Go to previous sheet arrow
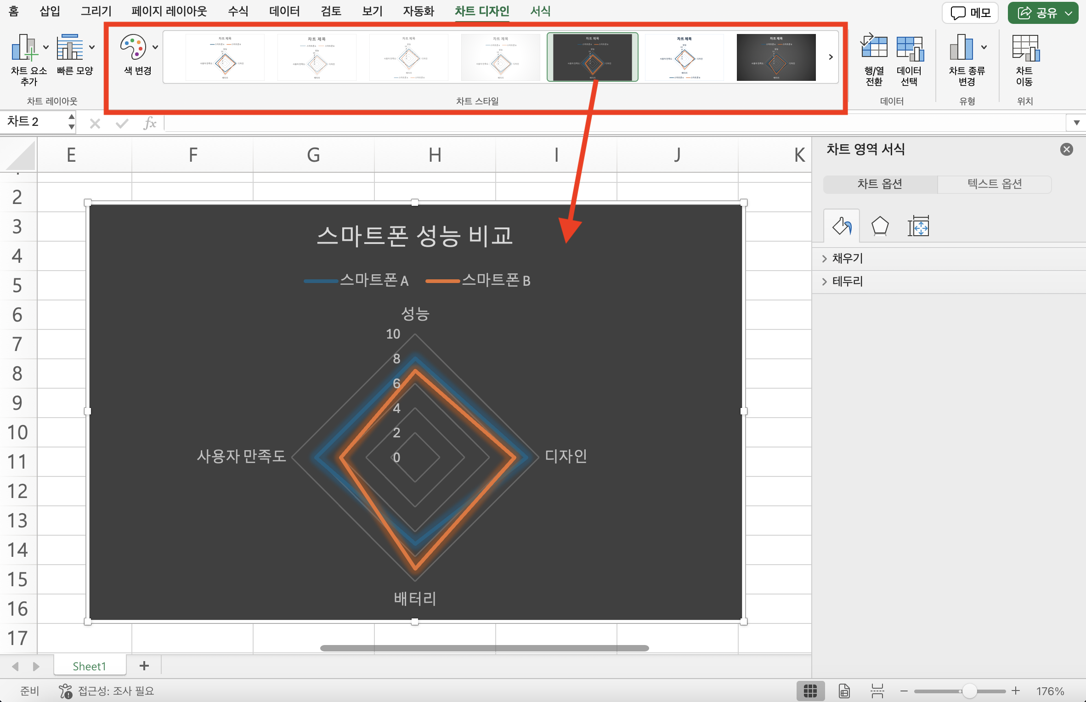The image size is (1086, 702). [x=15, y=666]
